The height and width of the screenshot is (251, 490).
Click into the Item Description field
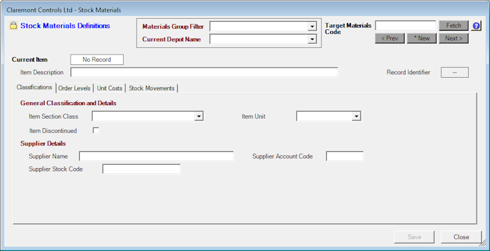[x=204, y=72]
